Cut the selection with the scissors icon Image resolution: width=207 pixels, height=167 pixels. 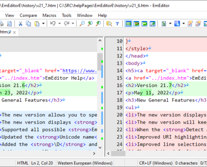tap(20, 23)
